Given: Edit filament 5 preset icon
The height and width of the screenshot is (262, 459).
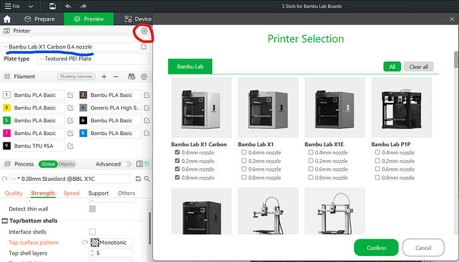Looking at the screenshot, I should 71,120.
